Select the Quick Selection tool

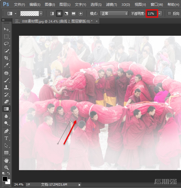[x=6, y=51]
